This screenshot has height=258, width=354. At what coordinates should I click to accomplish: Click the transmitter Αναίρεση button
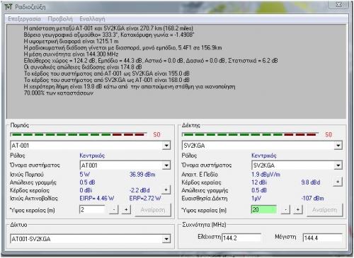153,210
